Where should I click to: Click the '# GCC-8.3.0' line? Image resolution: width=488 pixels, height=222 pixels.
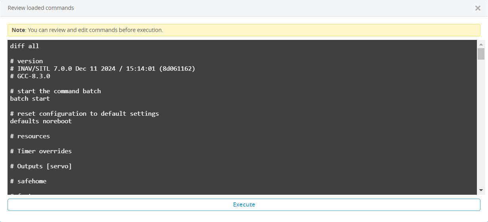click(x=30, y=76)
